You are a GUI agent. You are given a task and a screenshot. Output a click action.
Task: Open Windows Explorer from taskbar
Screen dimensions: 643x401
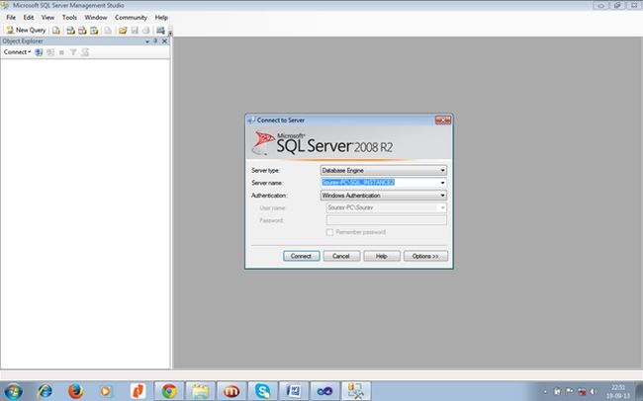[x=200, y=391]
